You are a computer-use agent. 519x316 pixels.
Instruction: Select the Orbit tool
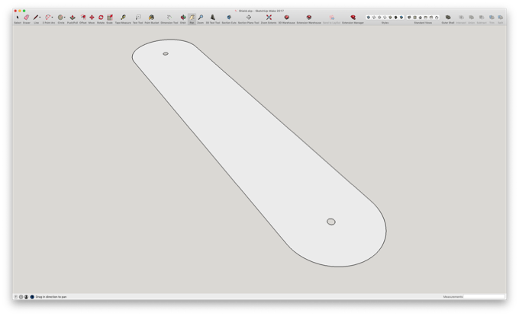click(x=182, y=18)
